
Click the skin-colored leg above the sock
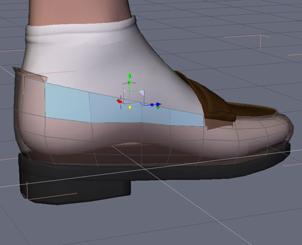click(x=80, y=11)
